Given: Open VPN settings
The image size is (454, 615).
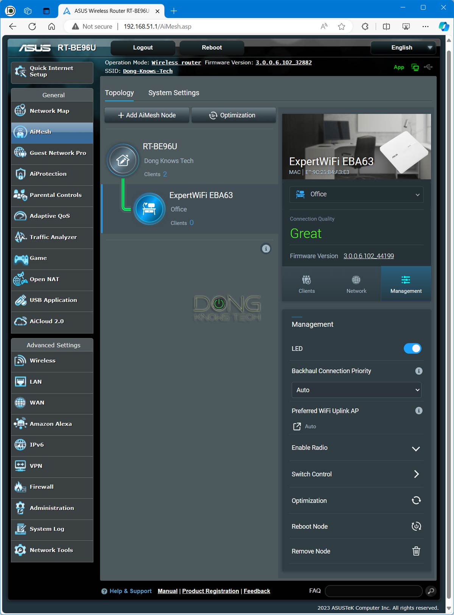Looking at the screenshot, I should pyautogui.click(x=52, y=466).
